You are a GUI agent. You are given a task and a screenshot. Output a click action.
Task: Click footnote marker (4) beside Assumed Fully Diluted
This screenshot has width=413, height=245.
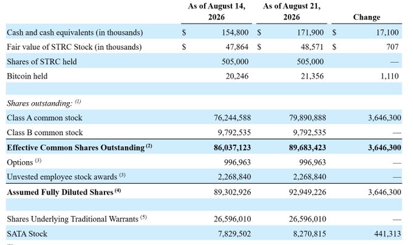click(118, 190)
